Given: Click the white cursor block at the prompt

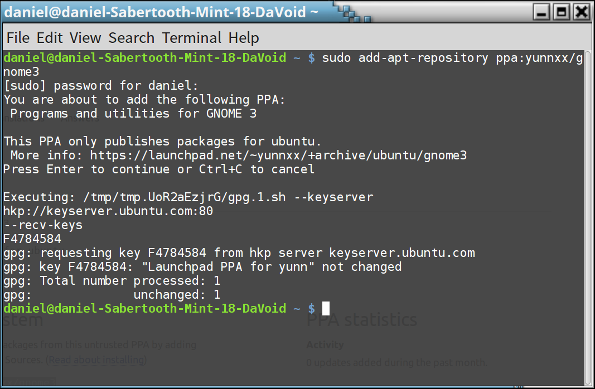Looking at the screenshot, I should pyautogui.click(x=326, y=309).
